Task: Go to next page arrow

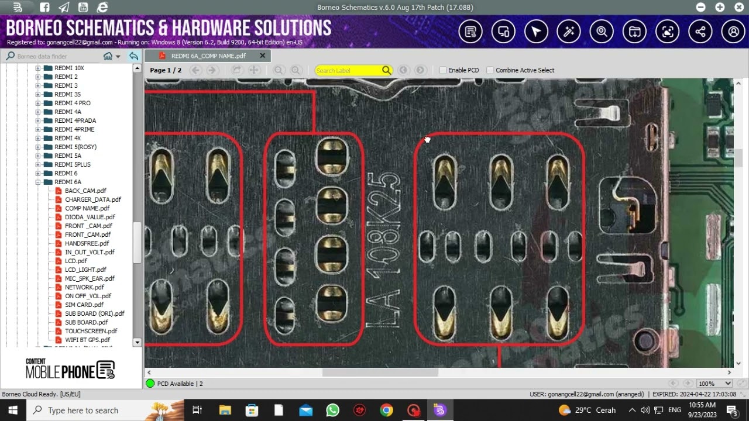Action: click(x=212, y=70)
